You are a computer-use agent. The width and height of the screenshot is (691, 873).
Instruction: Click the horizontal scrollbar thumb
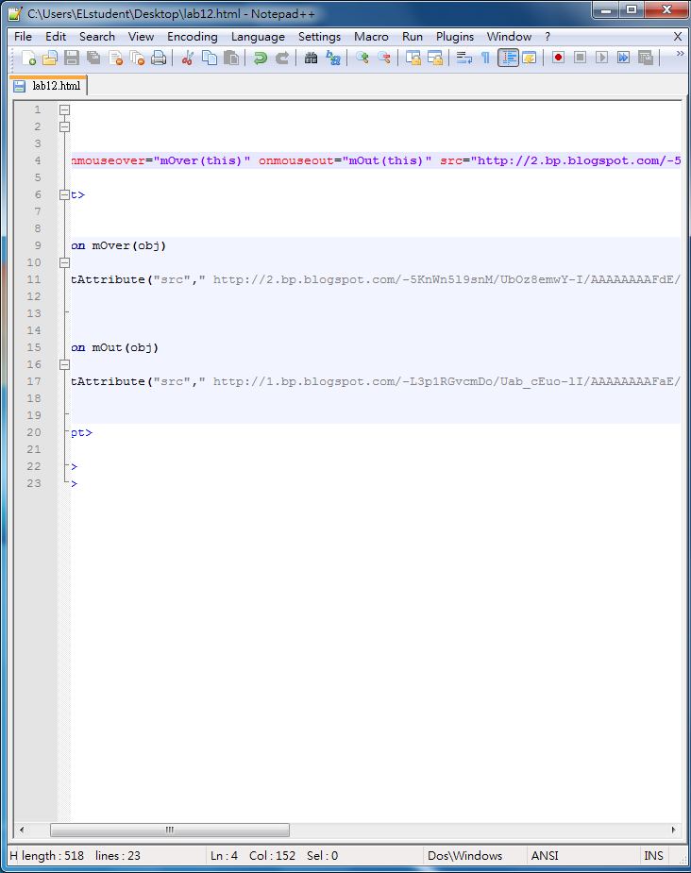pos(170,830)
